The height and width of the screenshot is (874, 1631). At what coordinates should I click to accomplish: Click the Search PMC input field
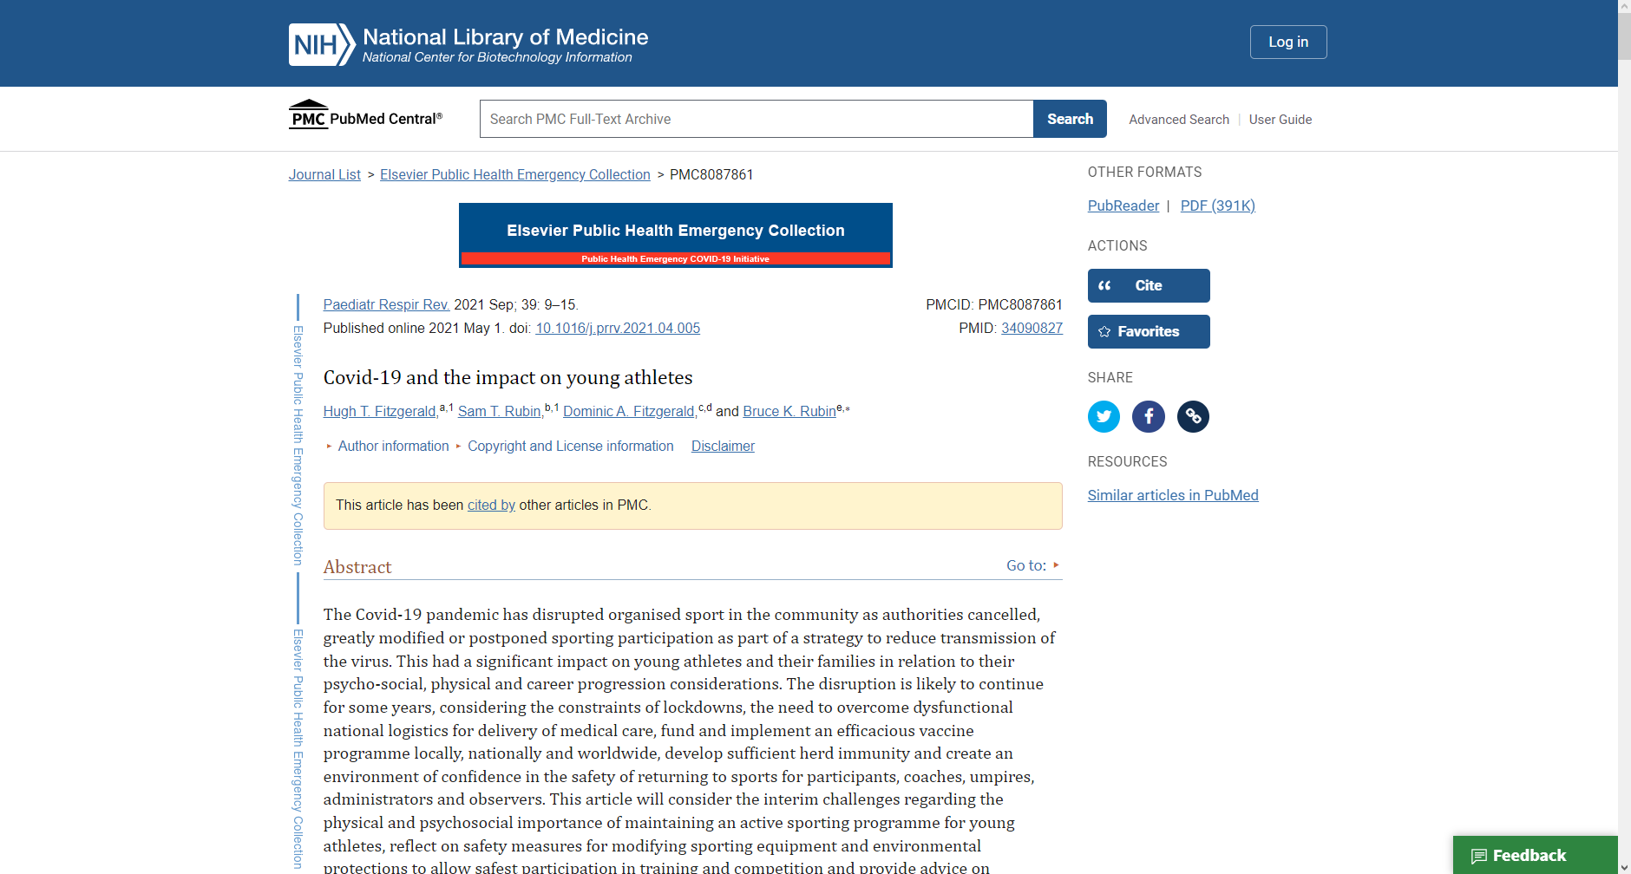click(x=756, y=119)
